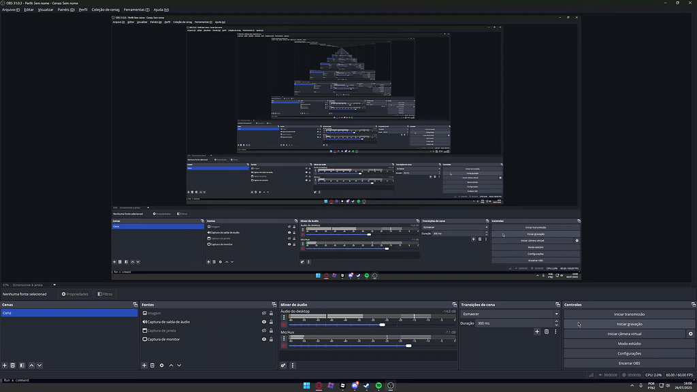This screenshot has width=697, height=392.
Task: Enable Modo estúdio
Action: point(630,344)
